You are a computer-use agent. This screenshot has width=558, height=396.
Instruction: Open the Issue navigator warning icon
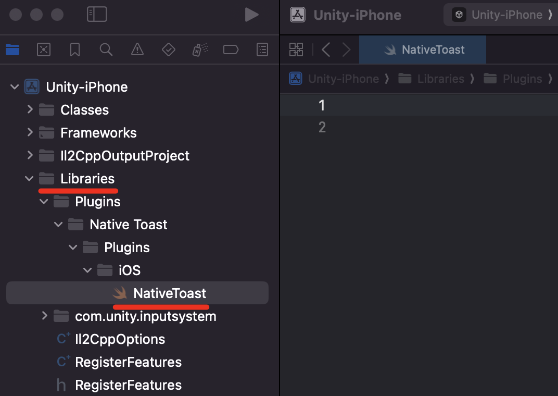[x=137, y=49]
